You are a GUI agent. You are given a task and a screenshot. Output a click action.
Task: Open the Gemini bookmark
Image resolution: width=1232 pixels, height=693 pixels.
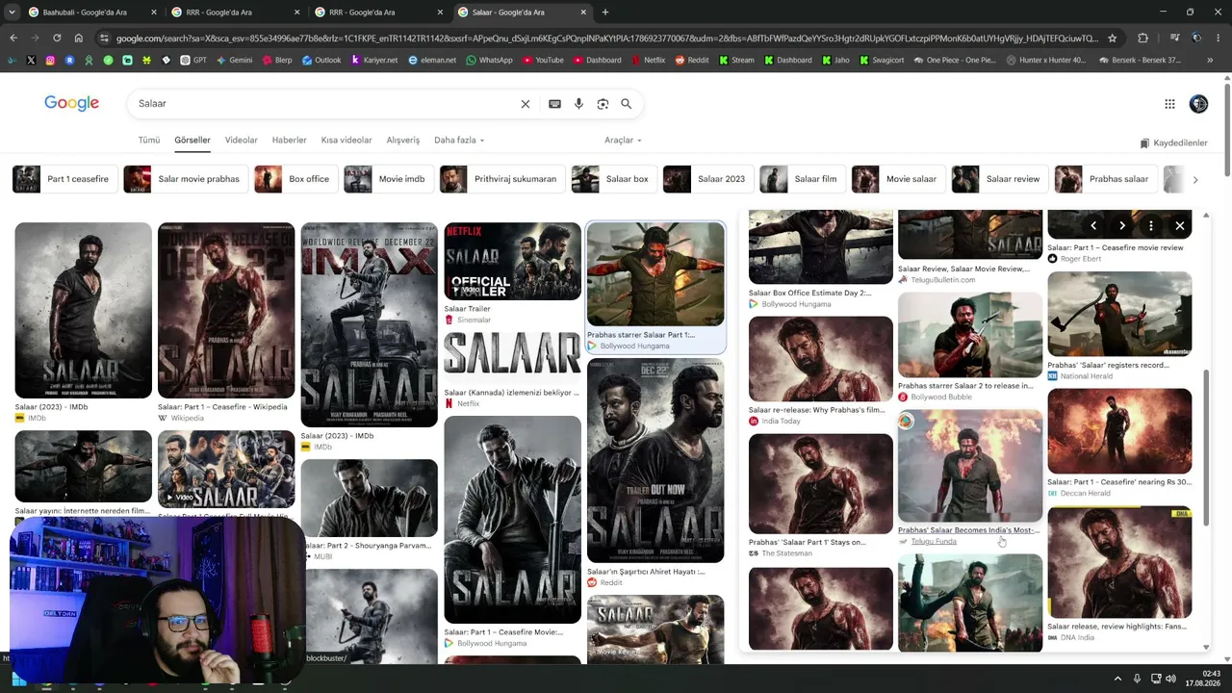[x=234, y=60]
